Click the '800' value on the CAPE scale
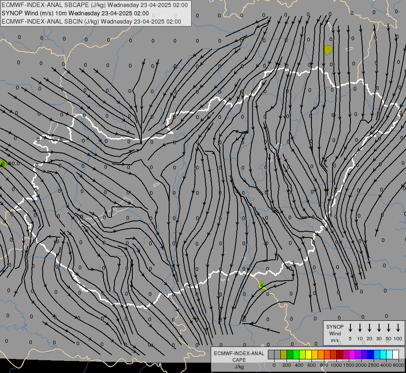Screen dimensions: 406x373 324,365
